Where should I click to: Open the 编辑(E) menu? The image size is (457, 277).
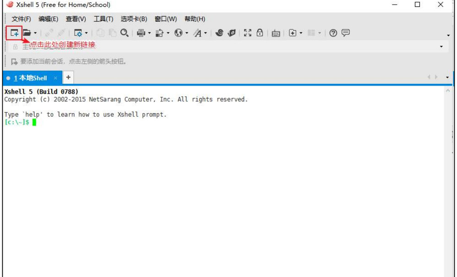click(49, 19)
